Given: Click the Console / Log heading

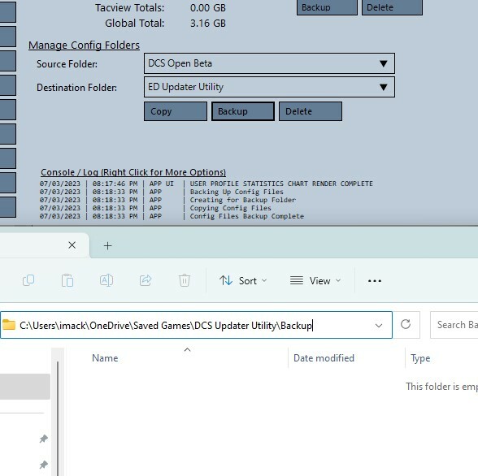Looking at the screenshot, I should [x=133, y=172].
